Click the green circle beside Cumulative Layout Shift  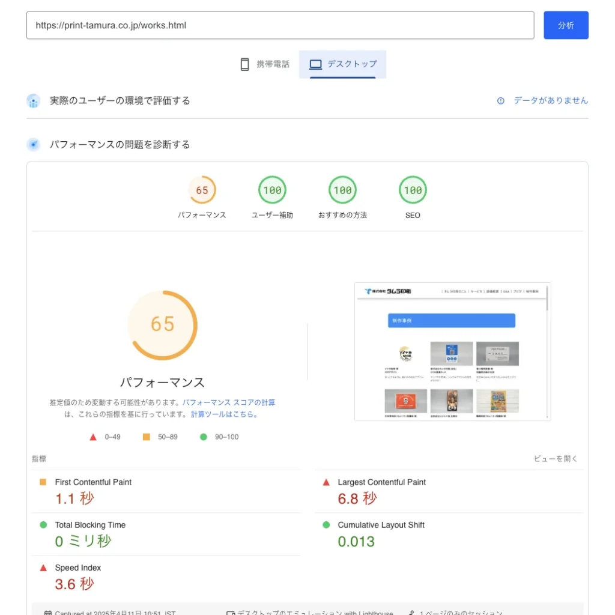pyautogui.click(x=326, y=525)
